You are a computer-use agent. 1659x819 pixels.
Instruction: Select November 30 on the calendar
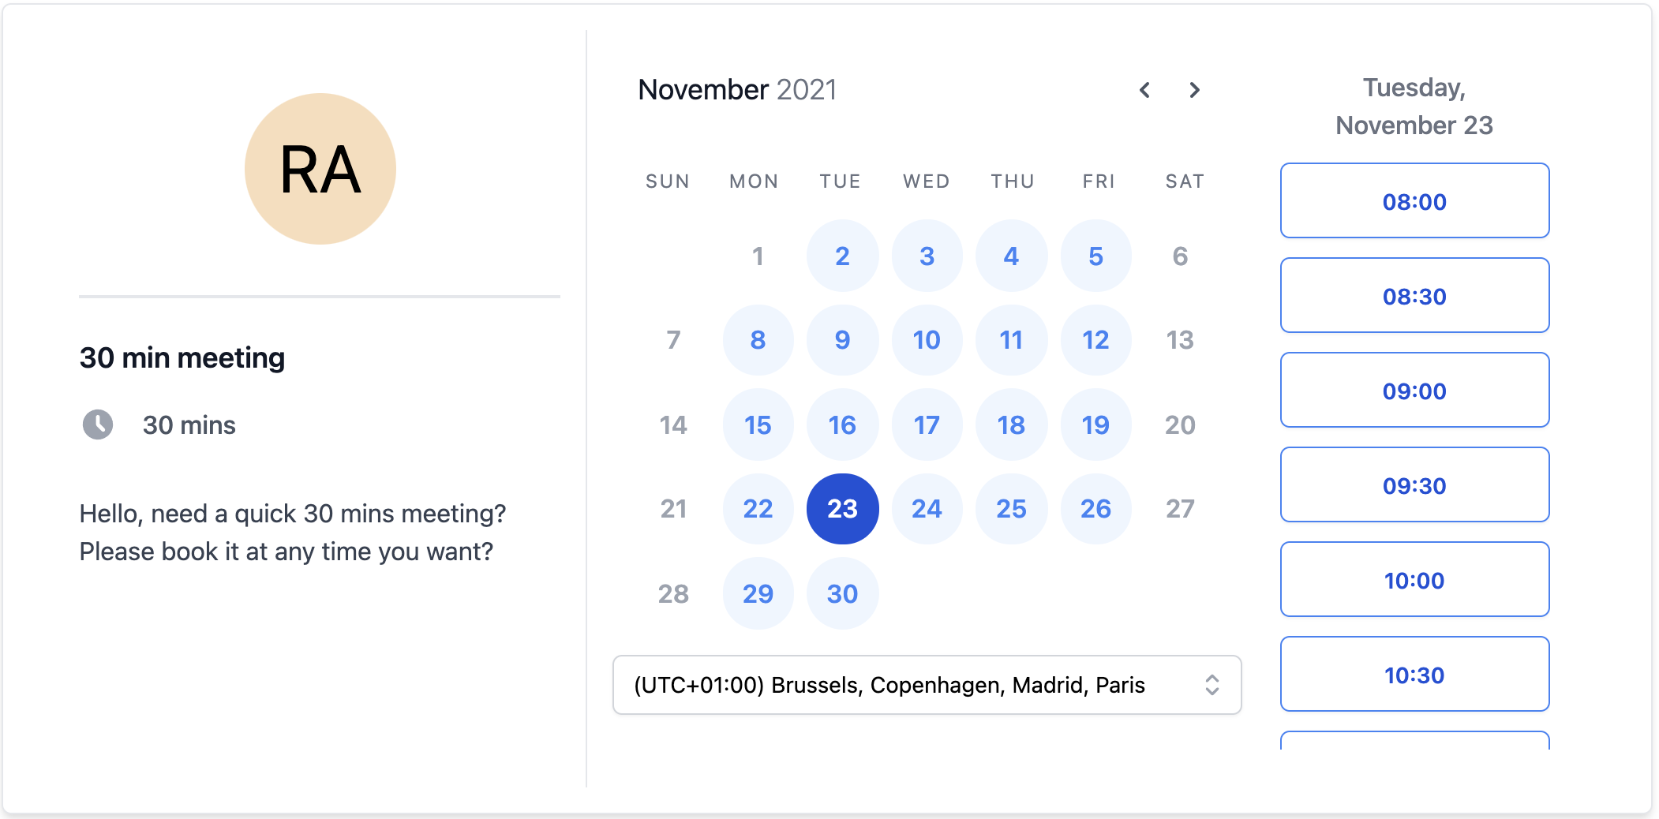[842, 593]
